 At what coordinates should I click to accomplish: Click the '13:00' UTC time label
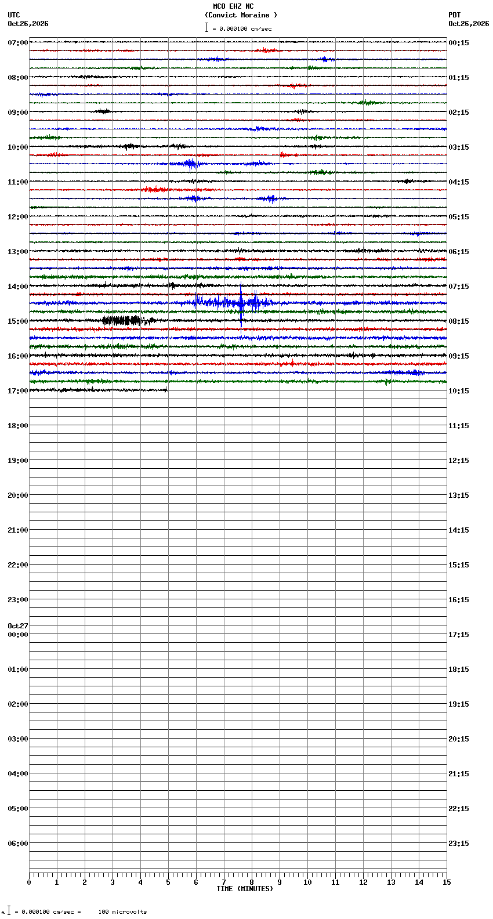click(x=18, y=252)
